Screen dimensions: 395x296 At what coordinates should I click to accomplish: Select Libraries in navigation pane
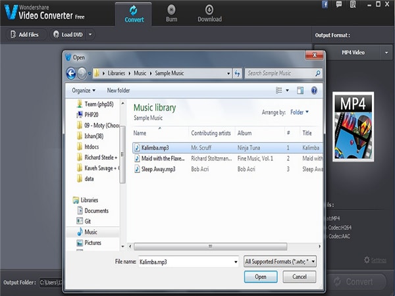[86, 200]
